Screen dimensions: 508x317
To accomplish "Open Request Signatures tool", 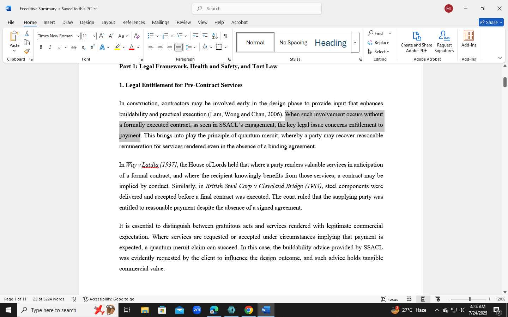I will [x=444, y=42].
